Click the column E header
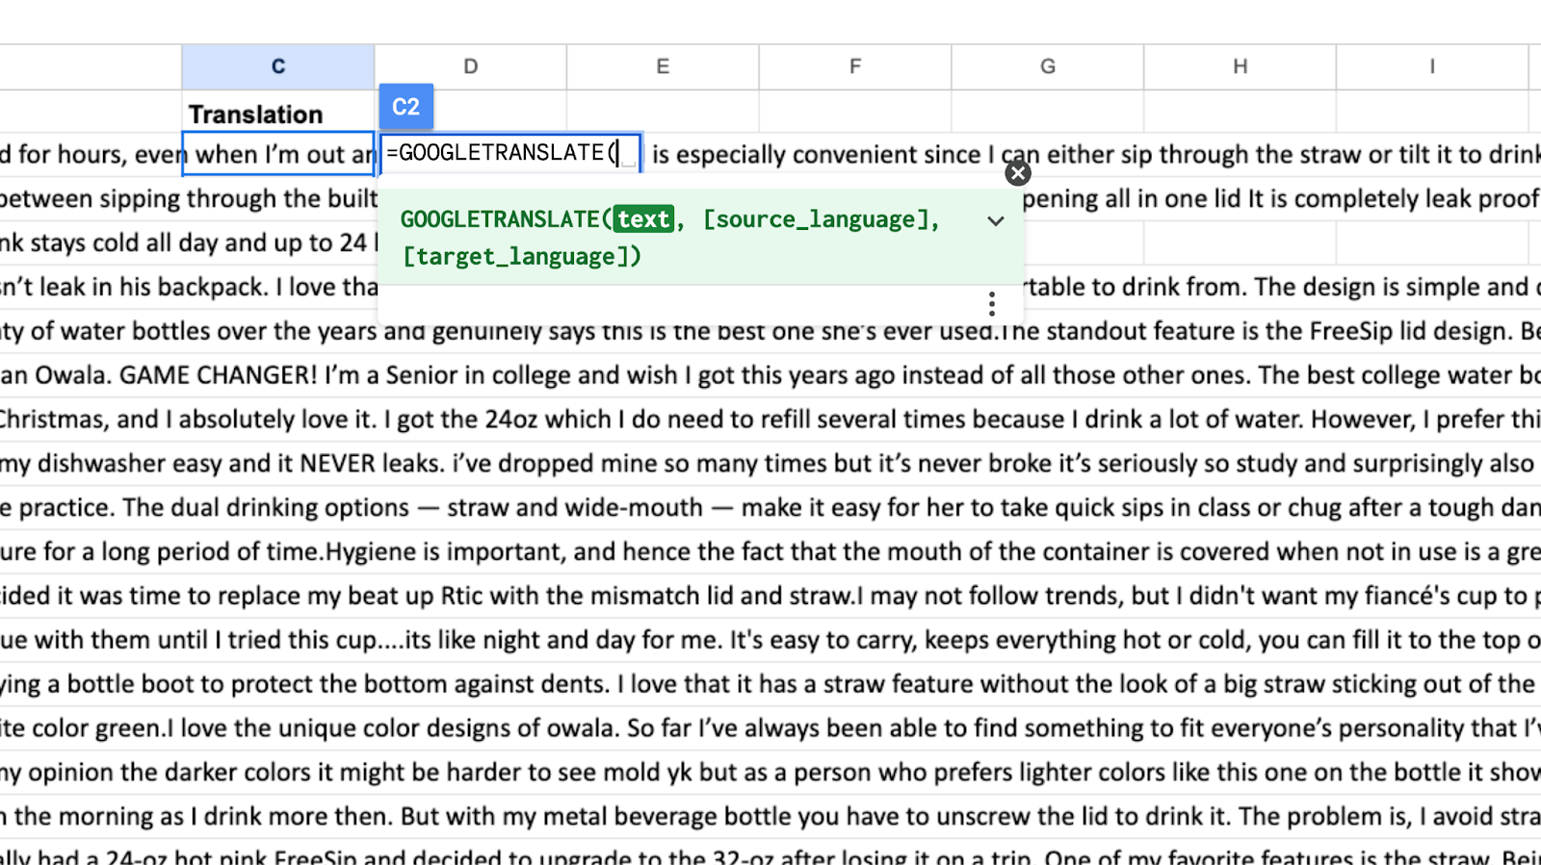The height and width of the screenshot is (865, 1541). [663, 66]
